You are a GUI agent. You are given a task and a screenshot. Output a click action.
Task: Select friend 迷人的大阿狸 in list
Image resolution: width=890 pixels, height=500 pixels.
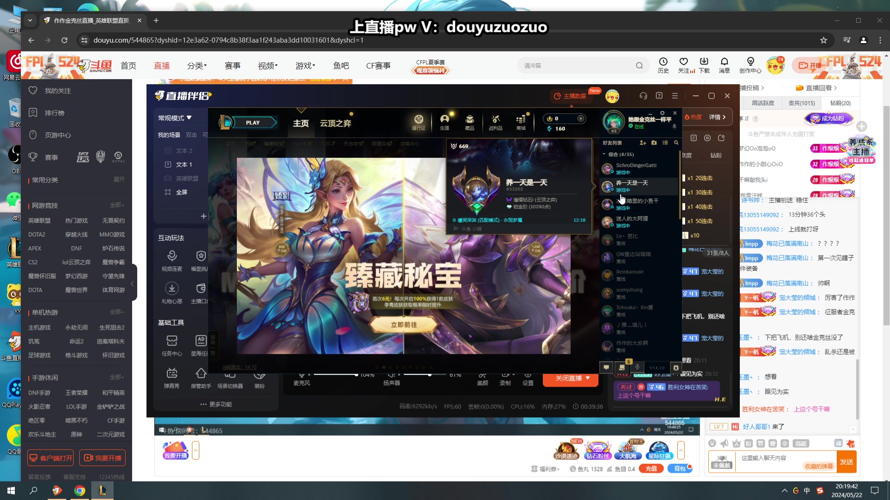click(639, 222)
